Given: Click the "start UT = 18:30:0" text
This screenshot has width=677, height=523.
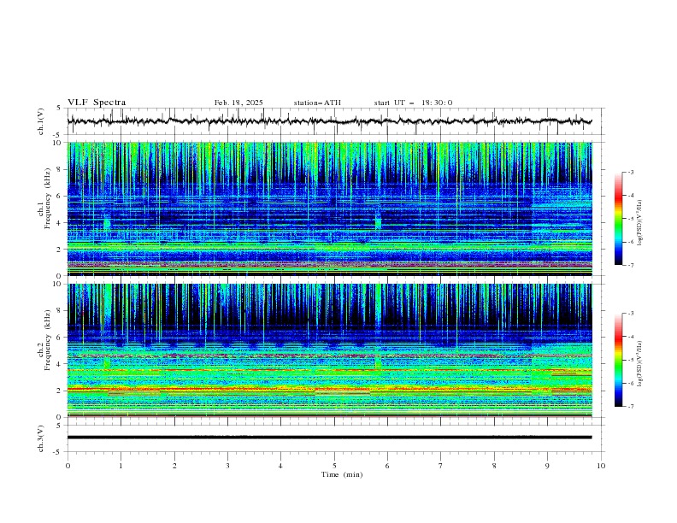Looking at the screenshot, I should click(413, 103).
